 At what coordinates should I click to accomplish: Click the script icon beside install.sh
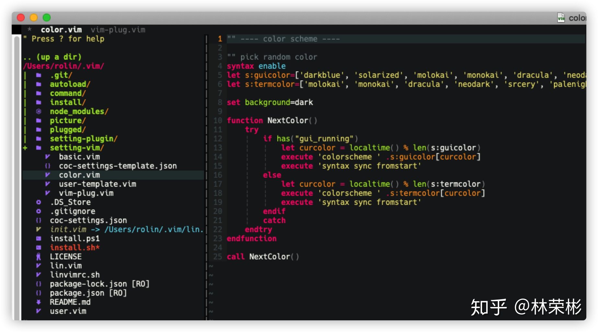click(x=39, y=248)
